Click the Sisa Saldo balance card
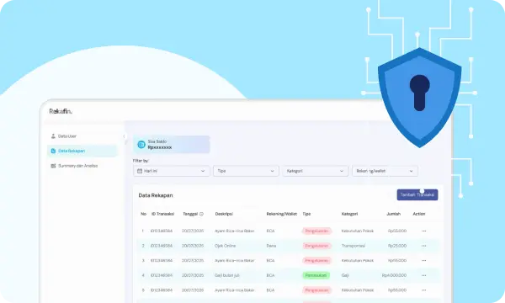This screenshot has width=505, height=303. 172,145
